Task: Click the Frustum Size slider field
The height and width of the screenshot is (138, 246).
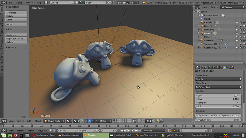Action: pos(218,120)
